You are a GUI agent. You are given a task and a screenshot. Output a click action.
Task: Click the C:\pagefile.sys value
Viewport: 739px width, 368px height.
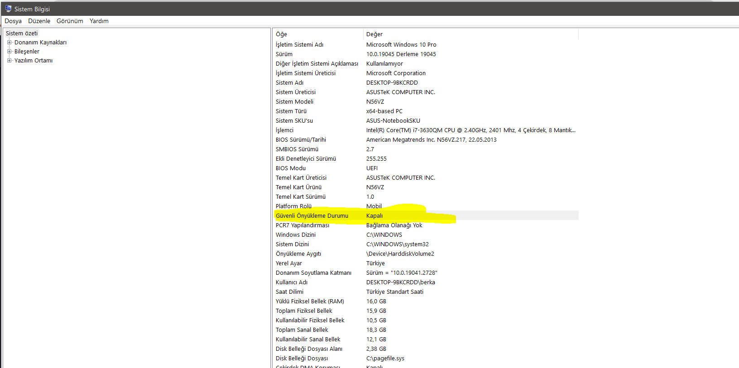coord(385,358)
